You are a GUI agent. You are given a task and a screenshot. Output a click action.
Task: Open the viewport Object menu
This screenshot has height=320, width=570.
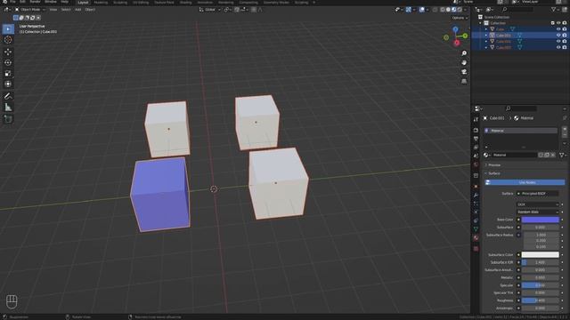point(90,10)
